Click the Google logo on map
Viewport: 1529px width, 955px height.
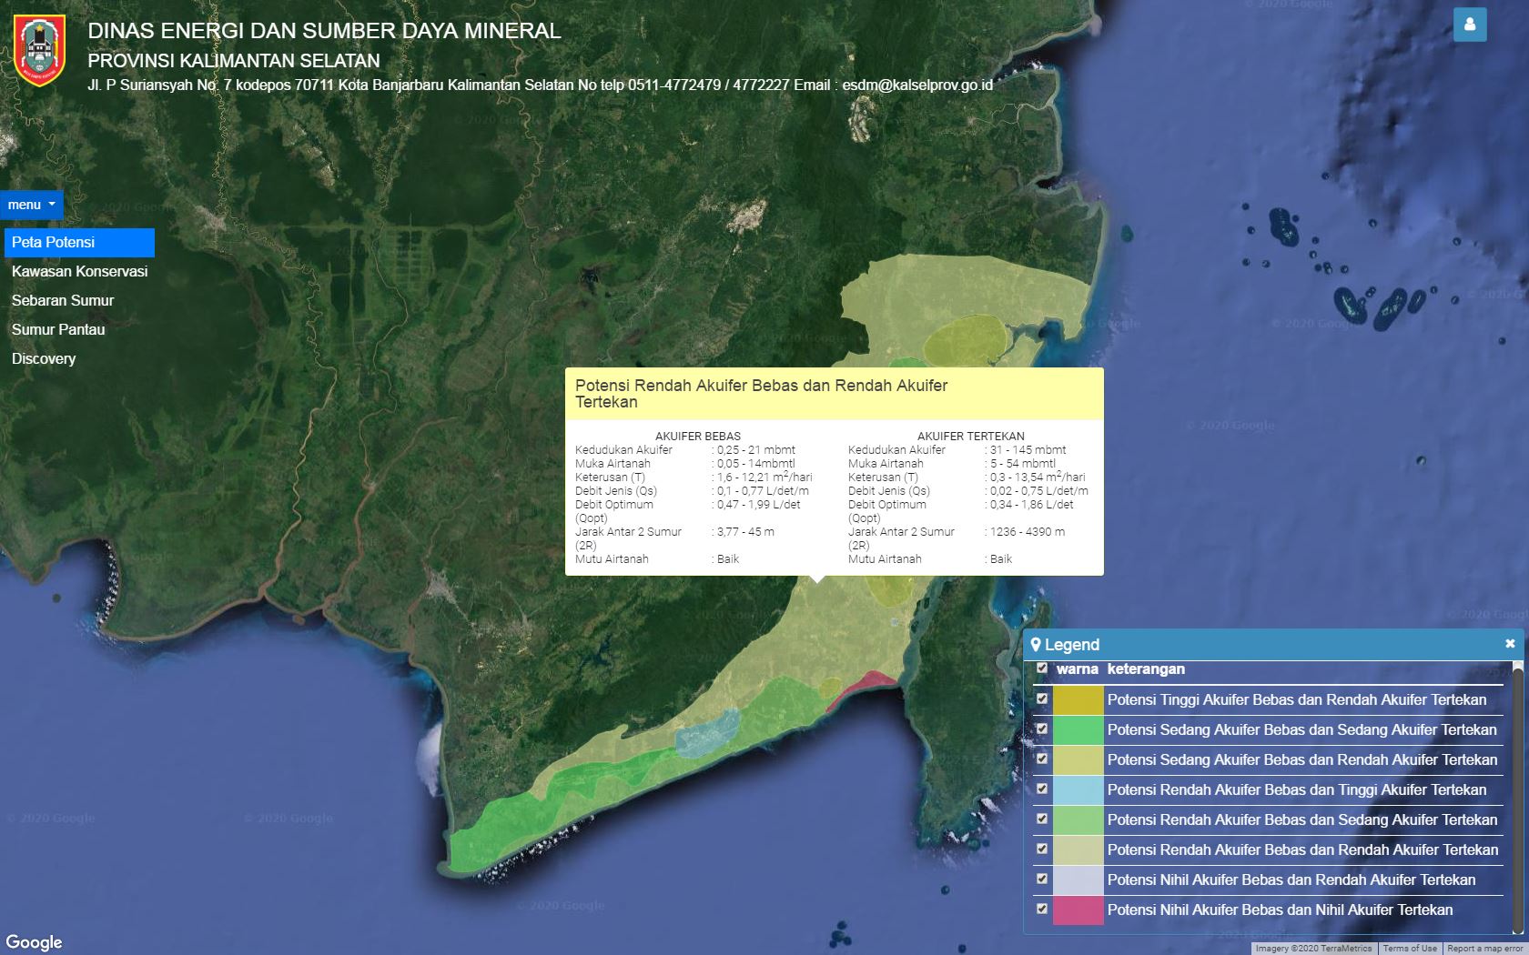click(x=34, y=942)
